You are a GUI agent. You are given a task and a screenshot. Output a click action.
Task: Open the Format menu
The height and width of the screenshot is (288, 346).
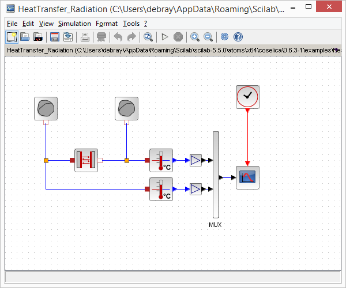click(107, 24)
